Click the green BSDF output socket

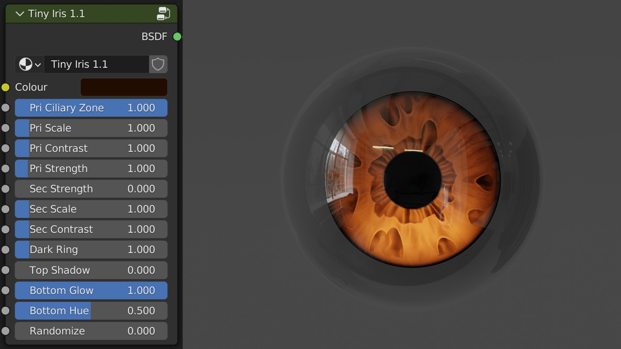[177, 37]
